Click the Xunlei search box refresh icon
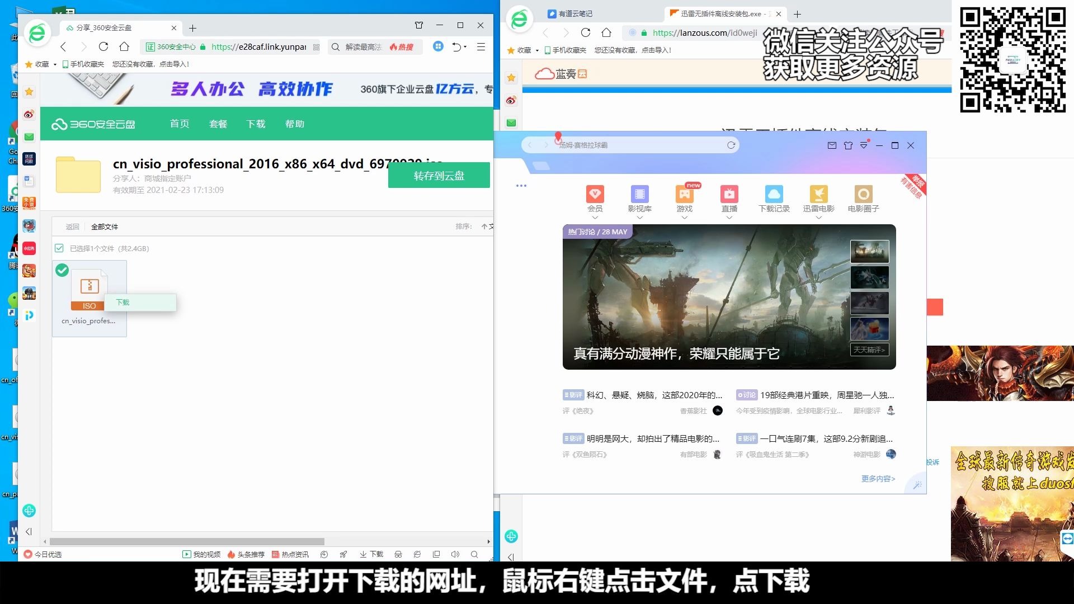 tap(731, 145)
